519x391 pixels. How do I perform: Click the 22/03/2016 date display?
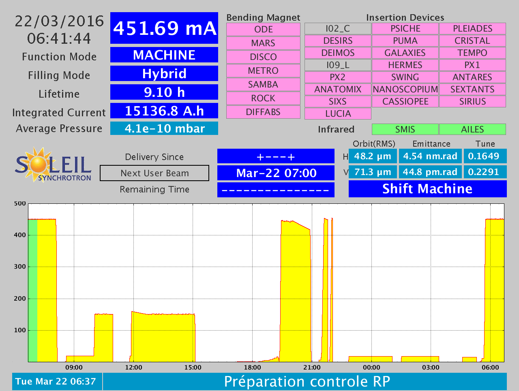59,21
